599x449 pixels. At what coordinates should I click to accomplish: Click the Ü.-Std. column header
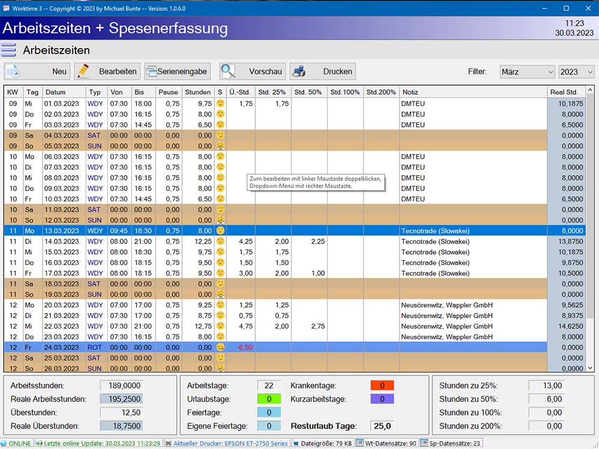(241, 92)
